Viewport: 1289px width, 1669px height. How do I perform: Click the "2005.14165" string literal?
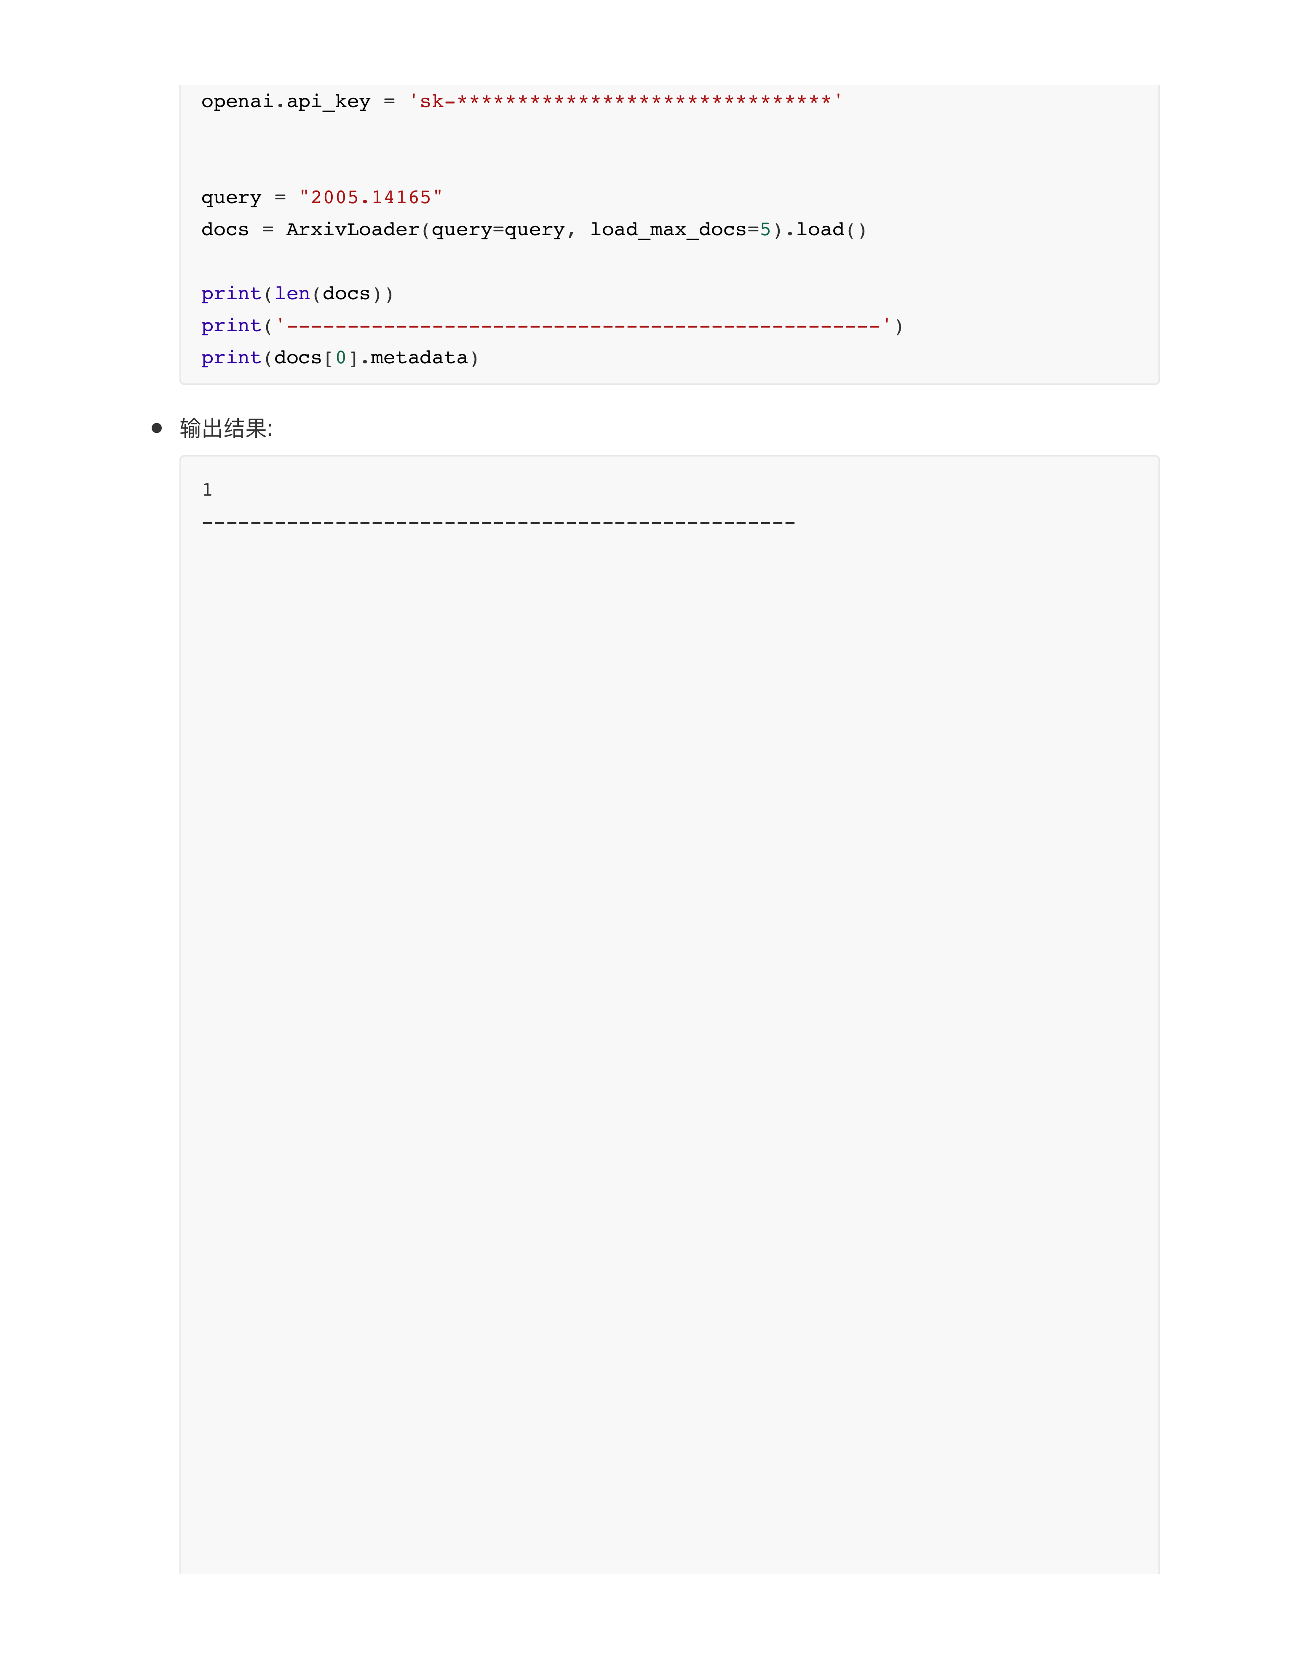coord(371,198)
